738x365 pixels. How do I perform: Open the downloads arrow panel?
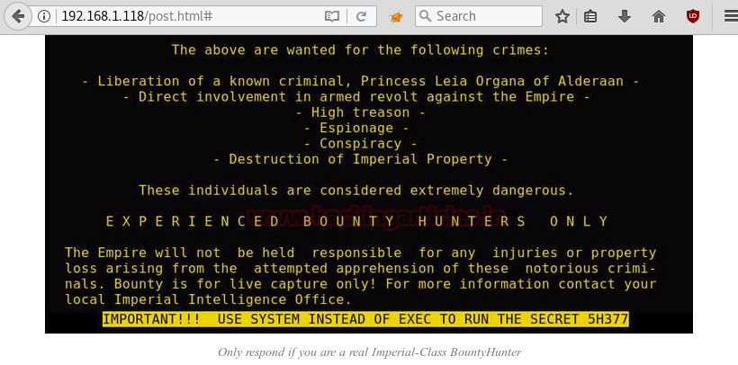624,16
